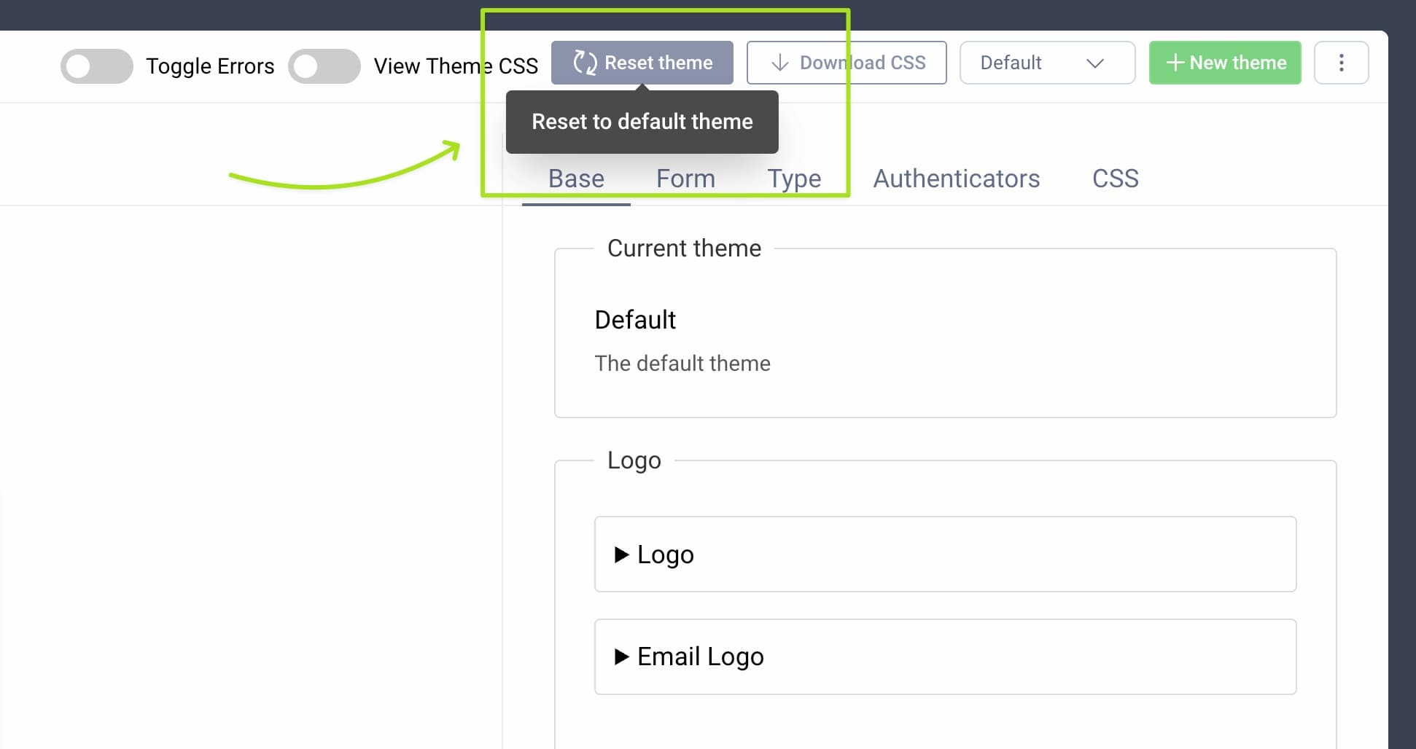
Task: Enable the Toggle Errors switch
Action: click(x=97, y=66)
